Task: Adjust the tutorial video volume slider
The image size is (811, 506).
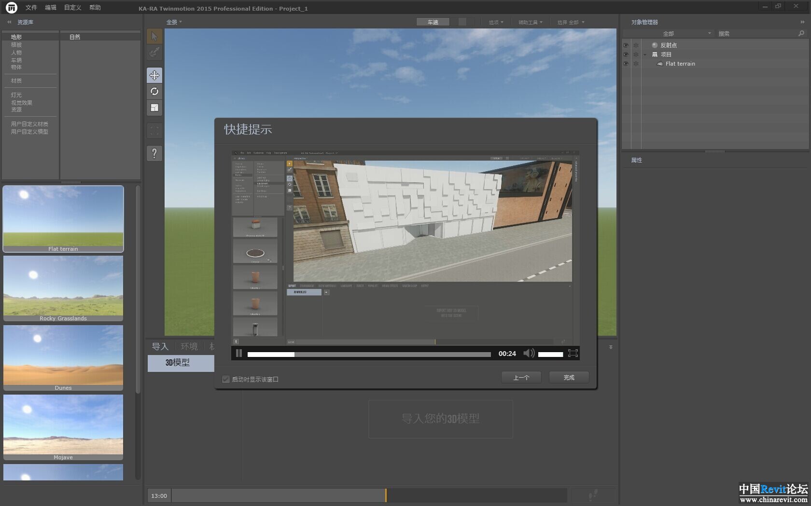Action: tap(550, 354)
